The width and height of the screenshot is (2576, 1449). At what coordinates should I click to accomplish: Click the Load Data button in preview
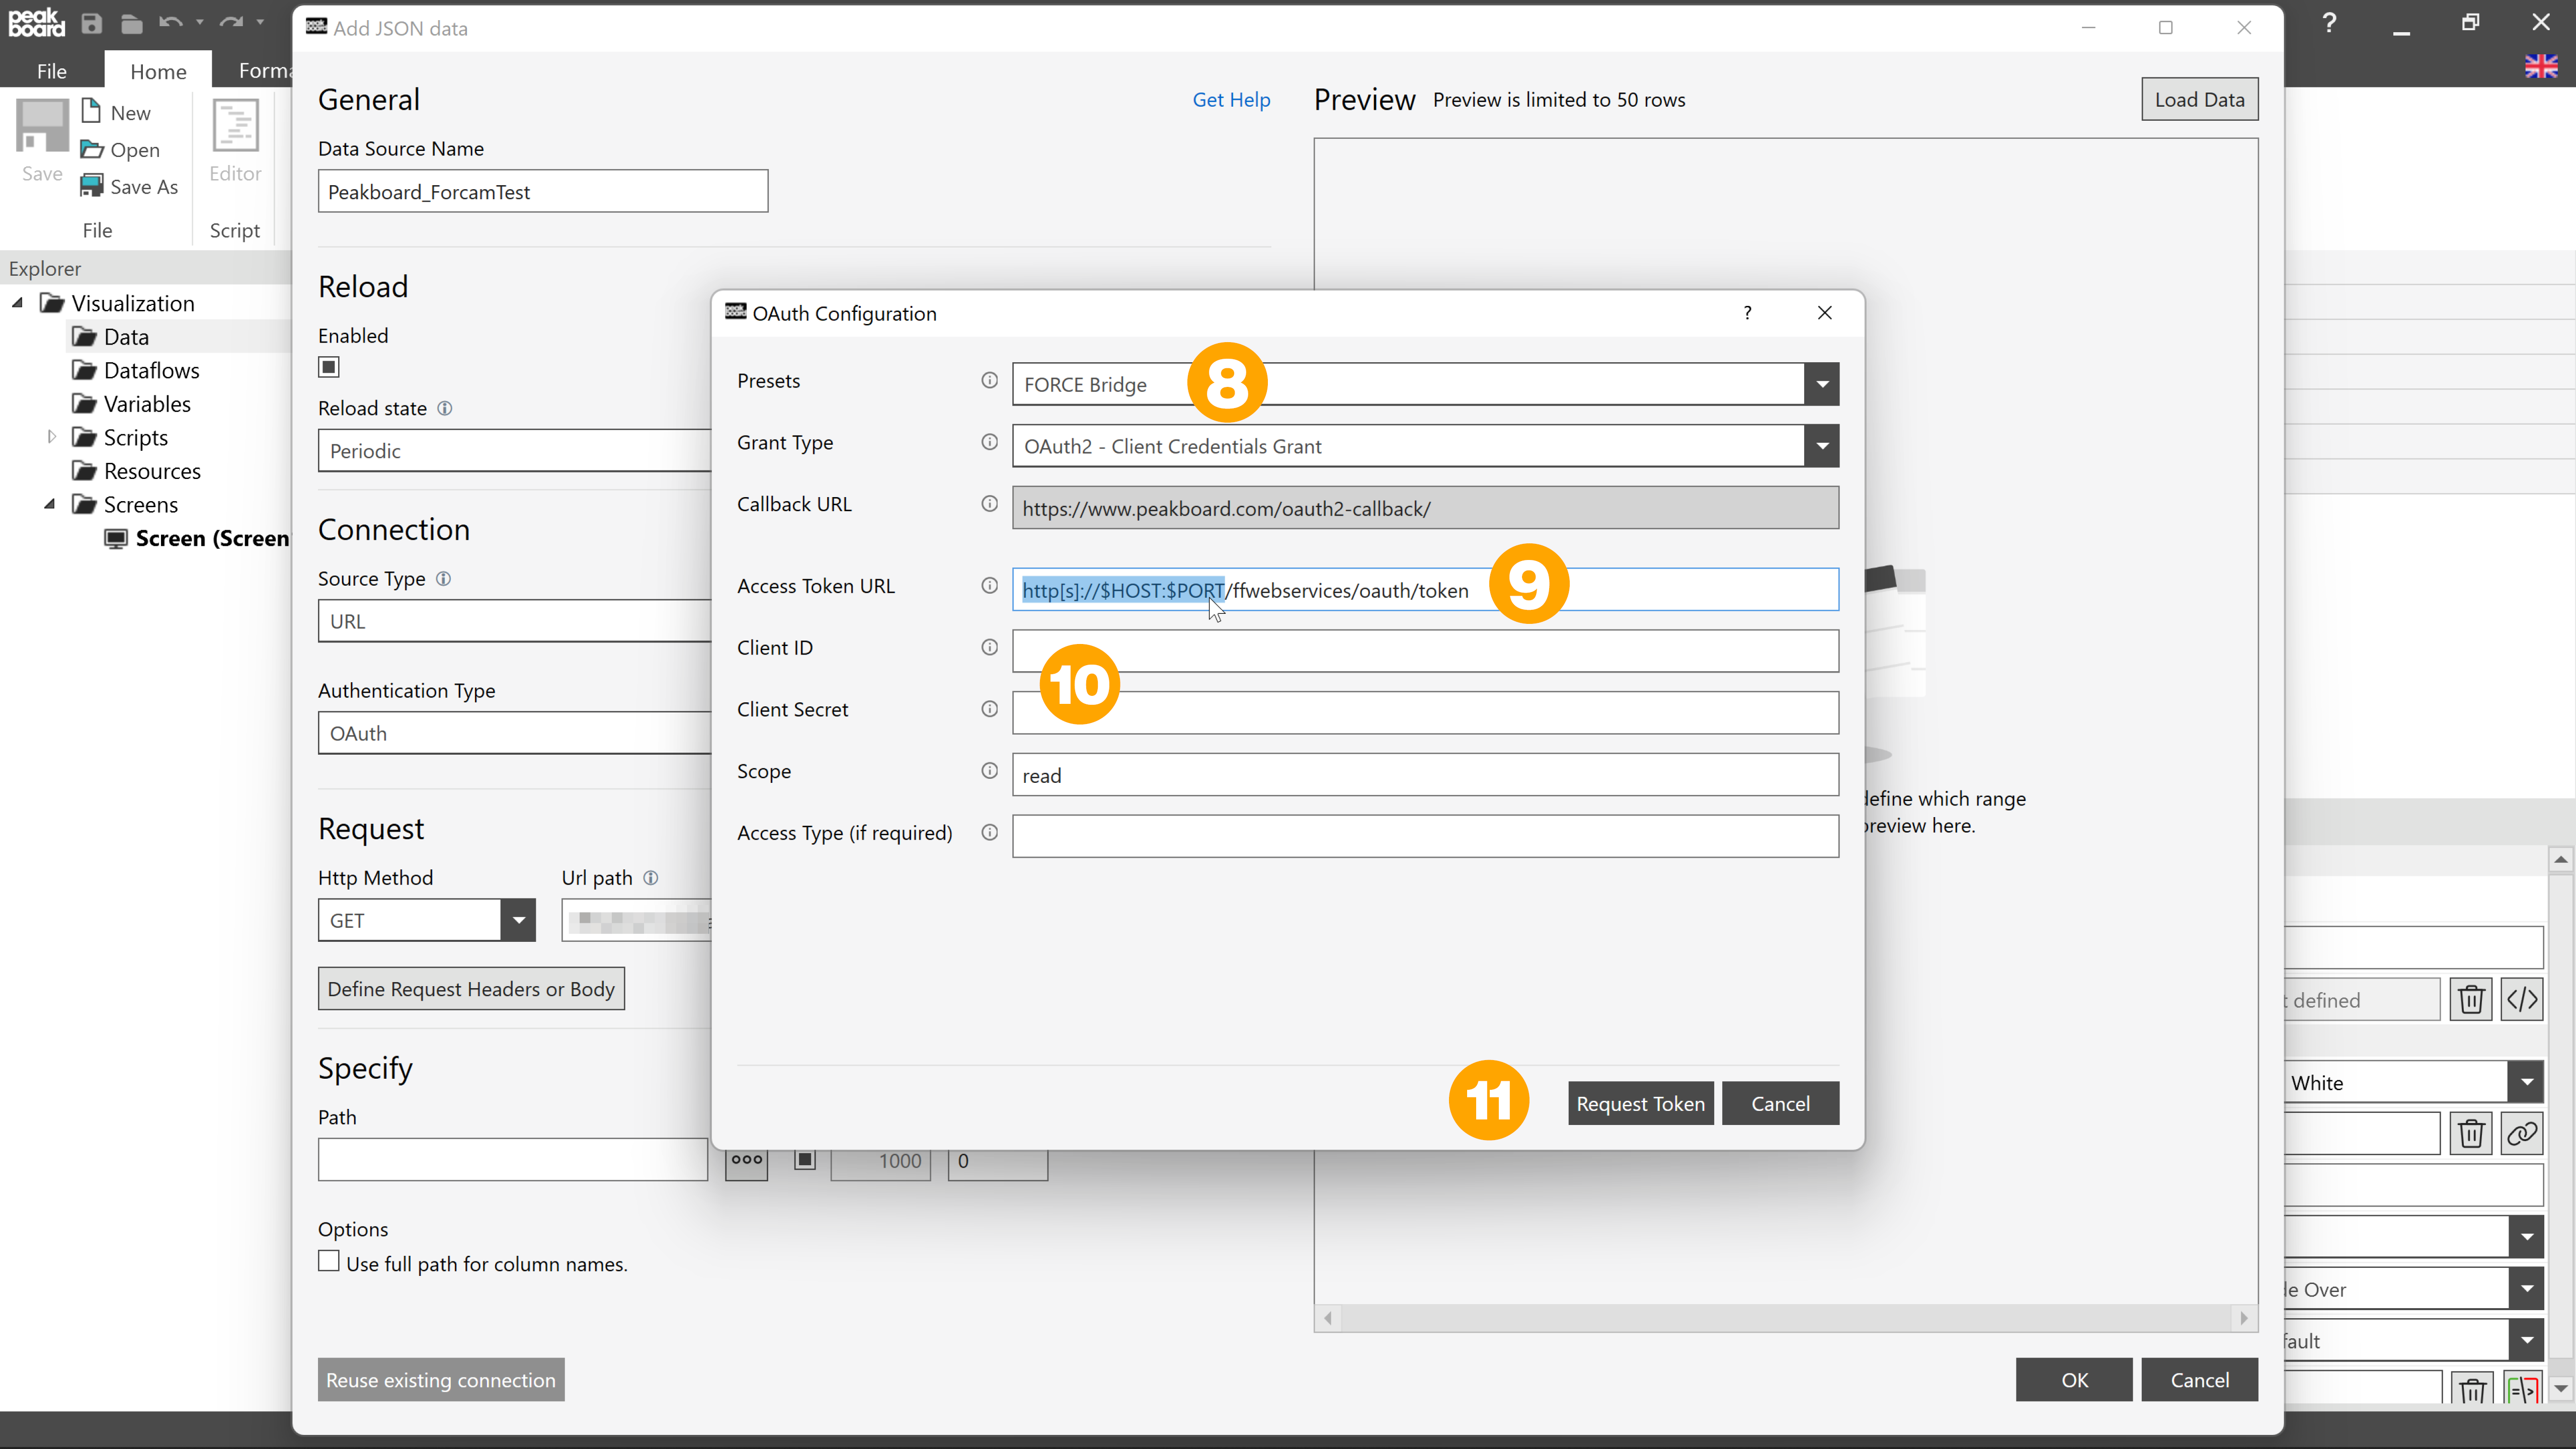2199,97
